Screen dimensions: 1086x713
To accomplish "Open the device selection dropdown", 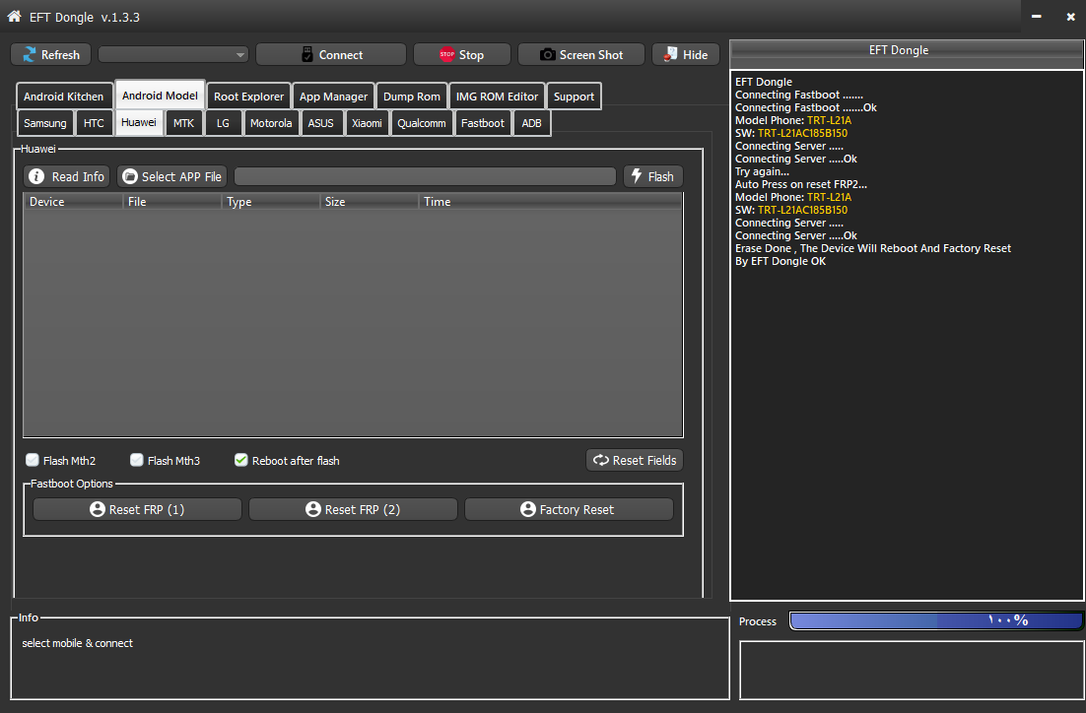I will pos(173,55).
